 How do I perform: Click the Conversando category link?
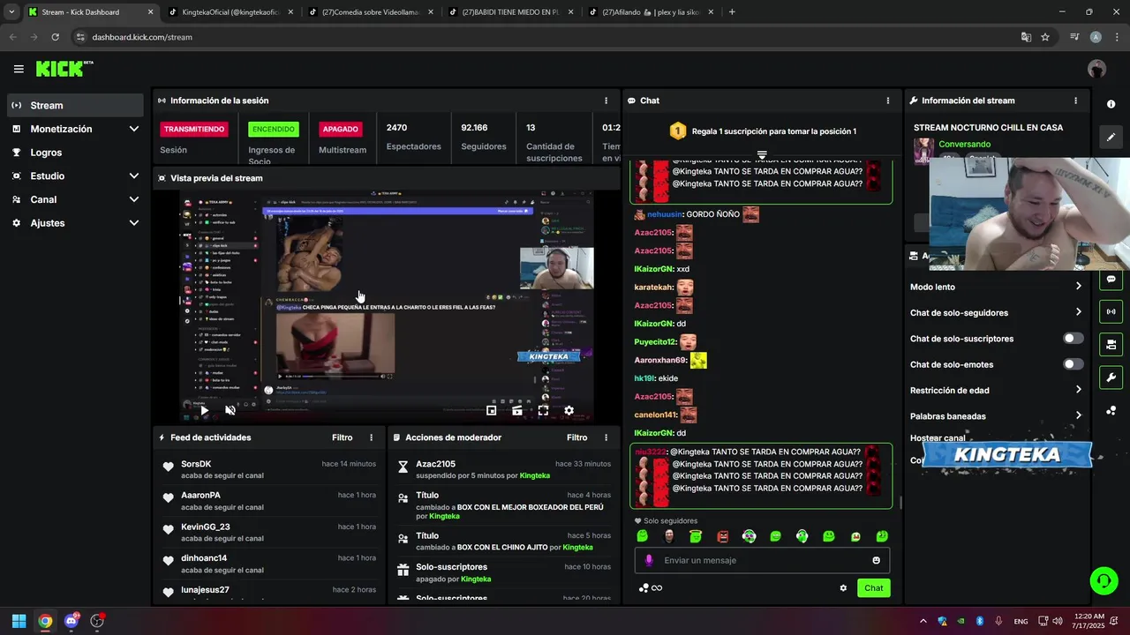click(x=964, y=144)
